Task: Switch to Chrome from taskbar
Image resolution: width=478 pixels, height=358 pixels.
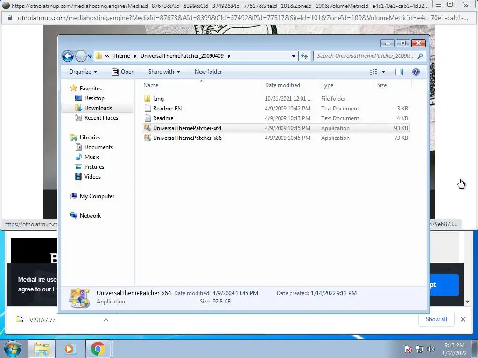Action: [98, 349]
